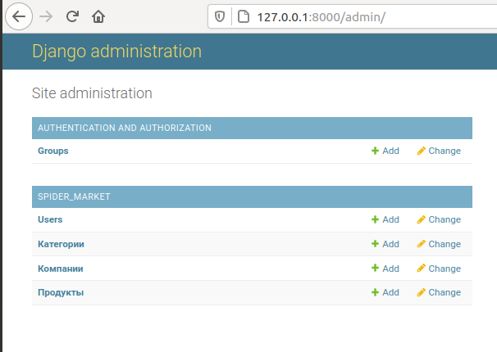Open the Компании model list
The image size is (497, 352).
61,269
